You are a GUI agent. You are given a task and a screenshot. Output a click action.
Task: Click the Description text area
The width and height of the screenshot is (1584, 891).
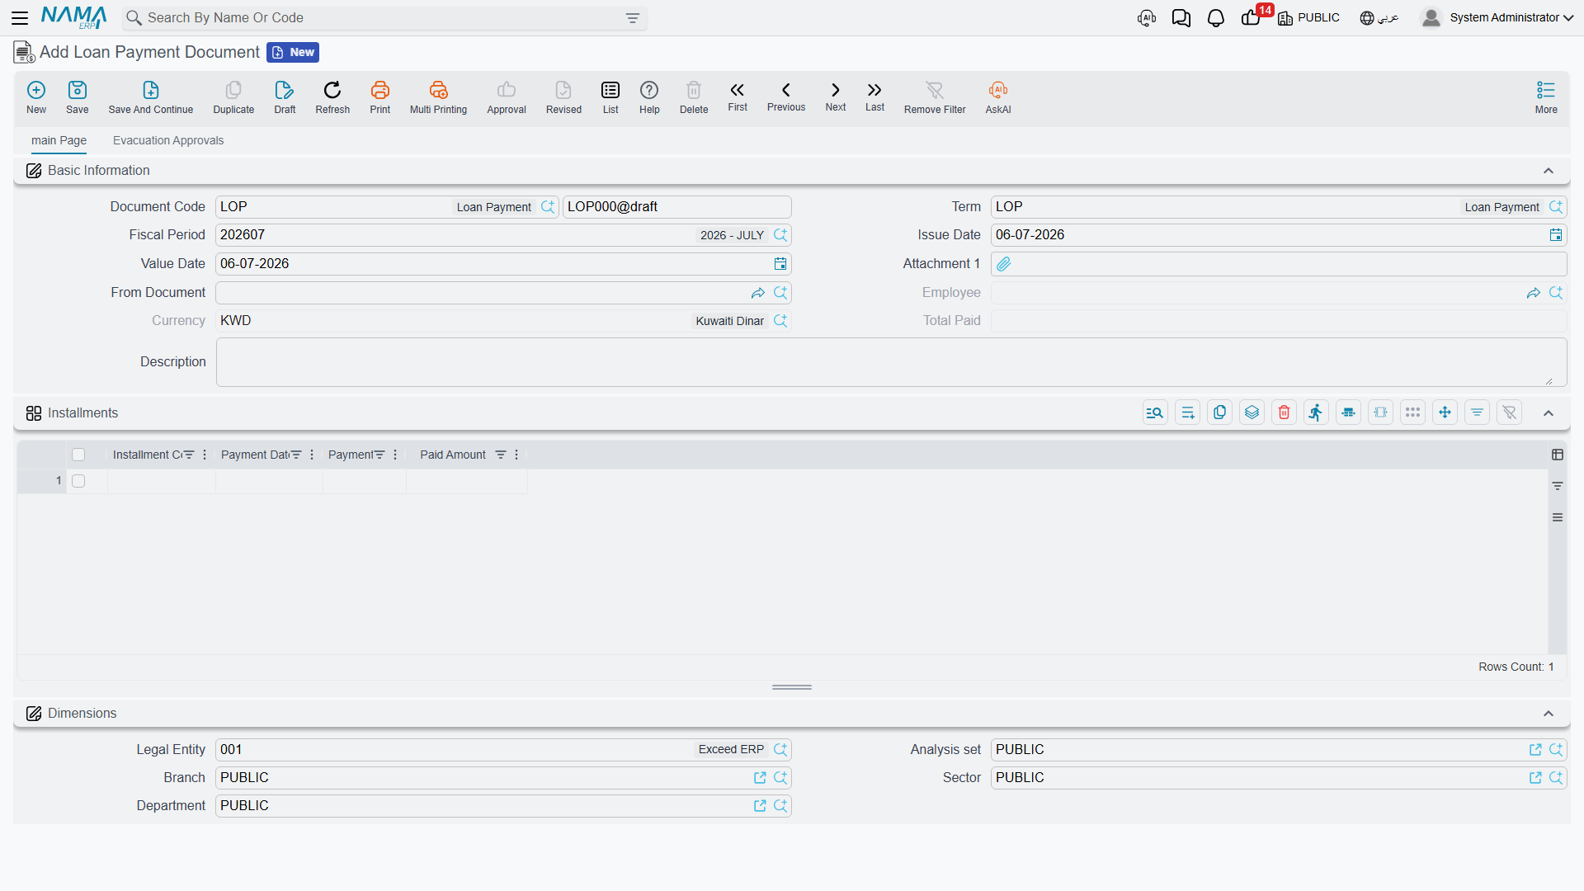point(891,362)
